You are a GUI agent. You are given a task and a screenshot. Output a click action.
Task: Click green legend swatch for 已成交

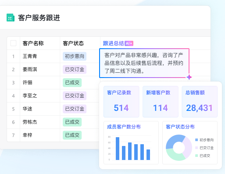[x=196, y=156]
